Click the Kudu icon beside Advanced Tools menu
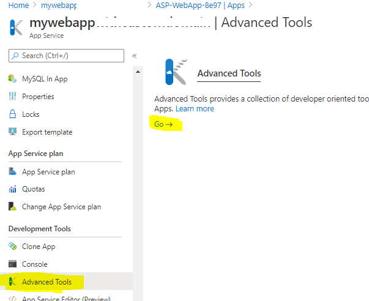The height and width of the screenshot is (301, 369). [x=12, y=282]
